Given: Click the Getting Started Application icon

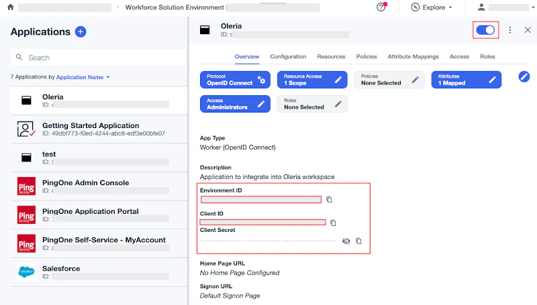Looking at the screenshot, I should (x=26, y=129).
